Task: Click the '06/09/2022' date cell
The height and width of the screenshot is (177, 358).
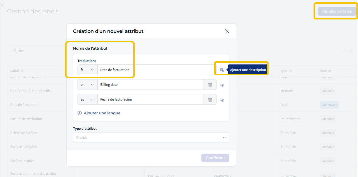Action: pos(223,176)
